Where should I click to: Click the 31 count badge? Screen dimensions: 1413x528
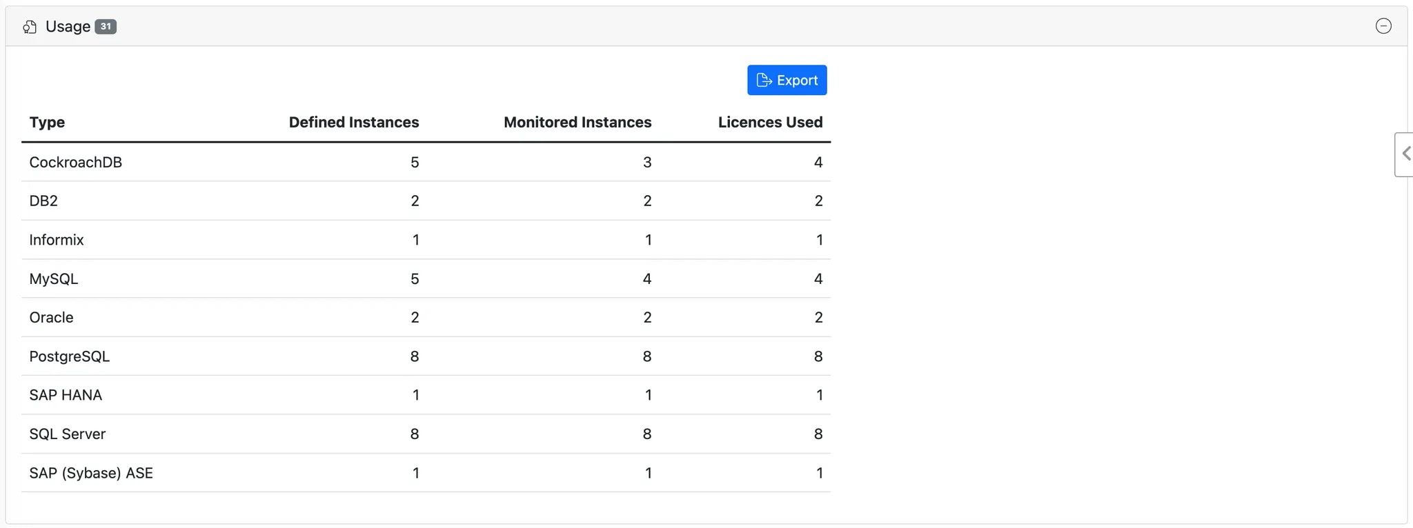[x=106, y=26]
